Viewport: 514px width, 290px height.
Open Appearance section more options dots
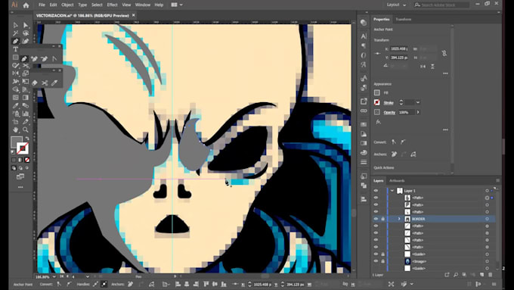tap(445, 129)
